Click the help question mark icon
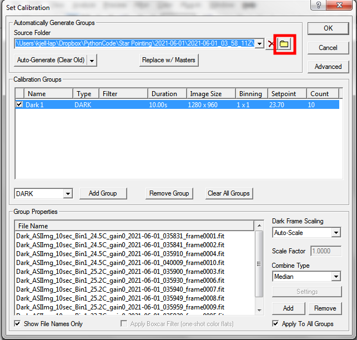This screenshot has height=340, width=357. pos(319,5)
